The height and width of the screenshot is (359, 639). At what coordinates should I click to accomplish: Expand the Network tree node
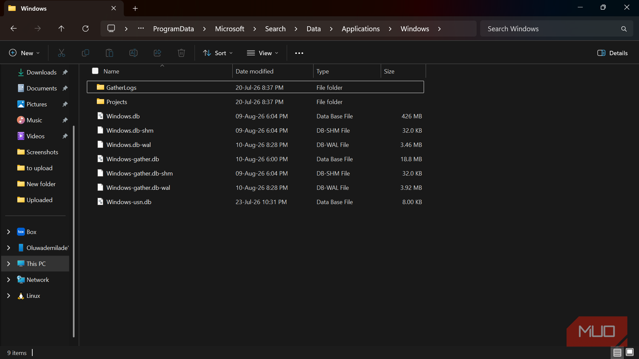(x=9, y=280)
